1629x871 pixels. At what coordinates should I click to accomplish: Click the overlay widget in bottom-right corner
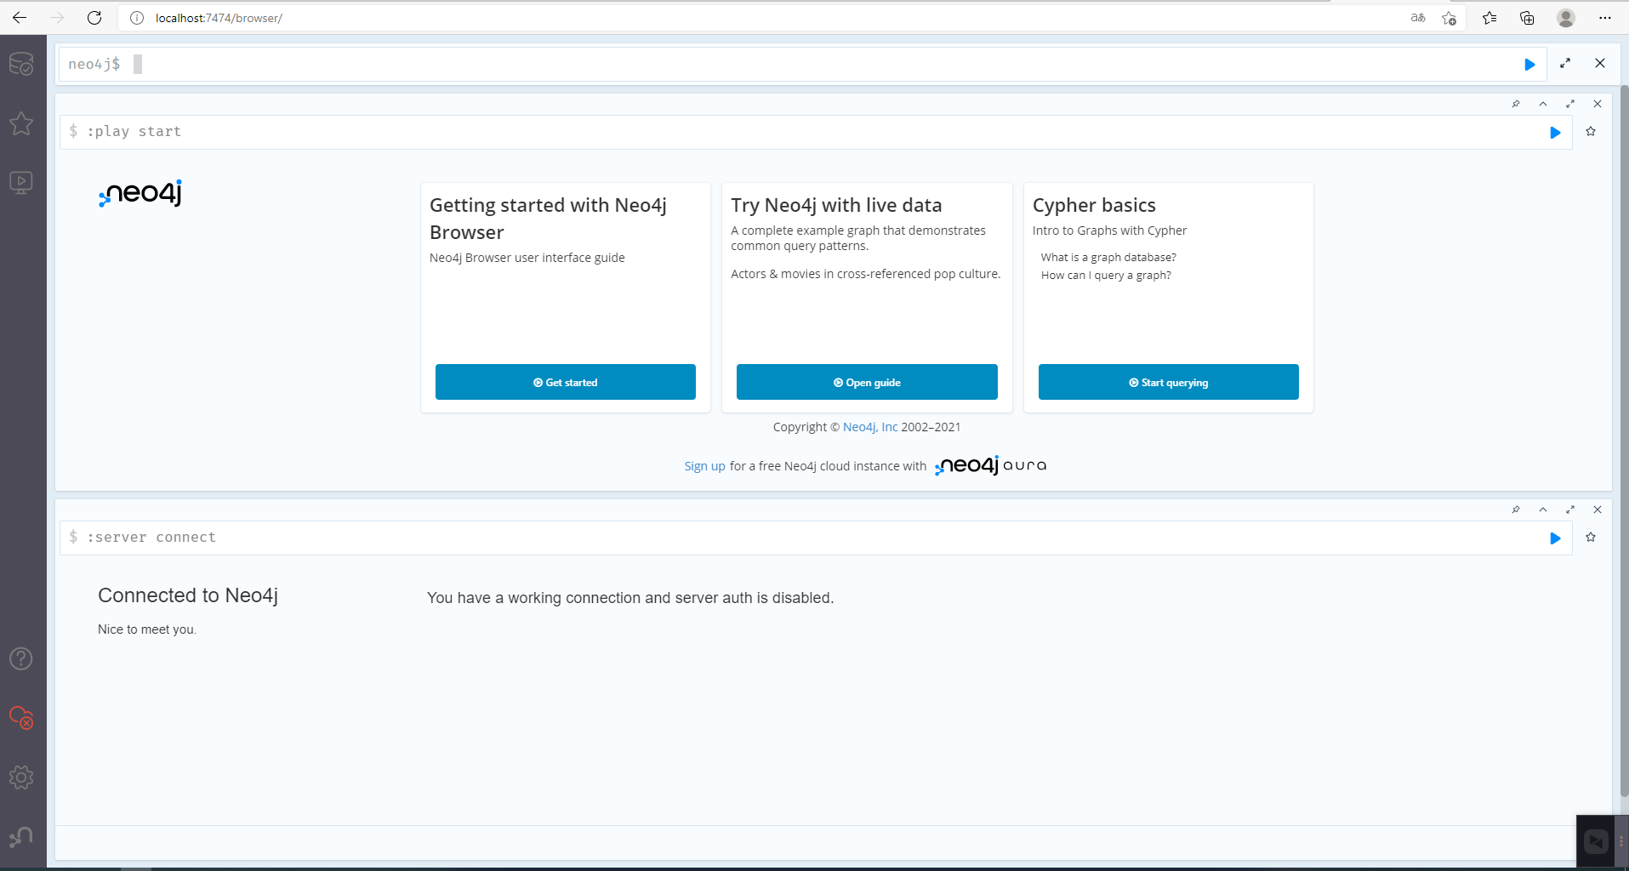(1597, 841)
